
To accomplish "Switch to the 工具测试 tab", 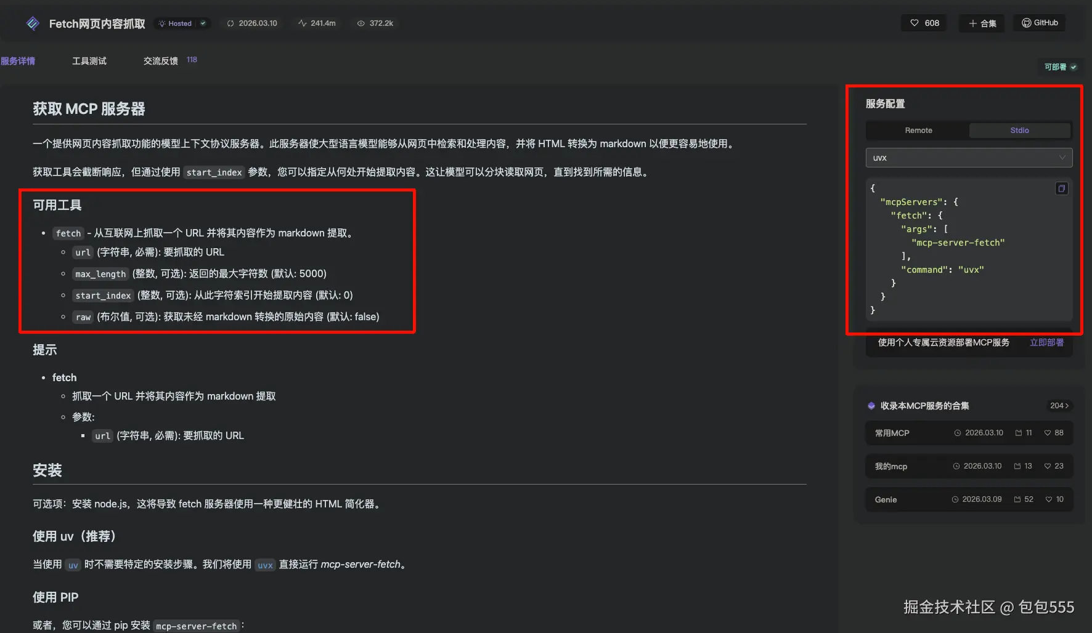I will point(89,60).
